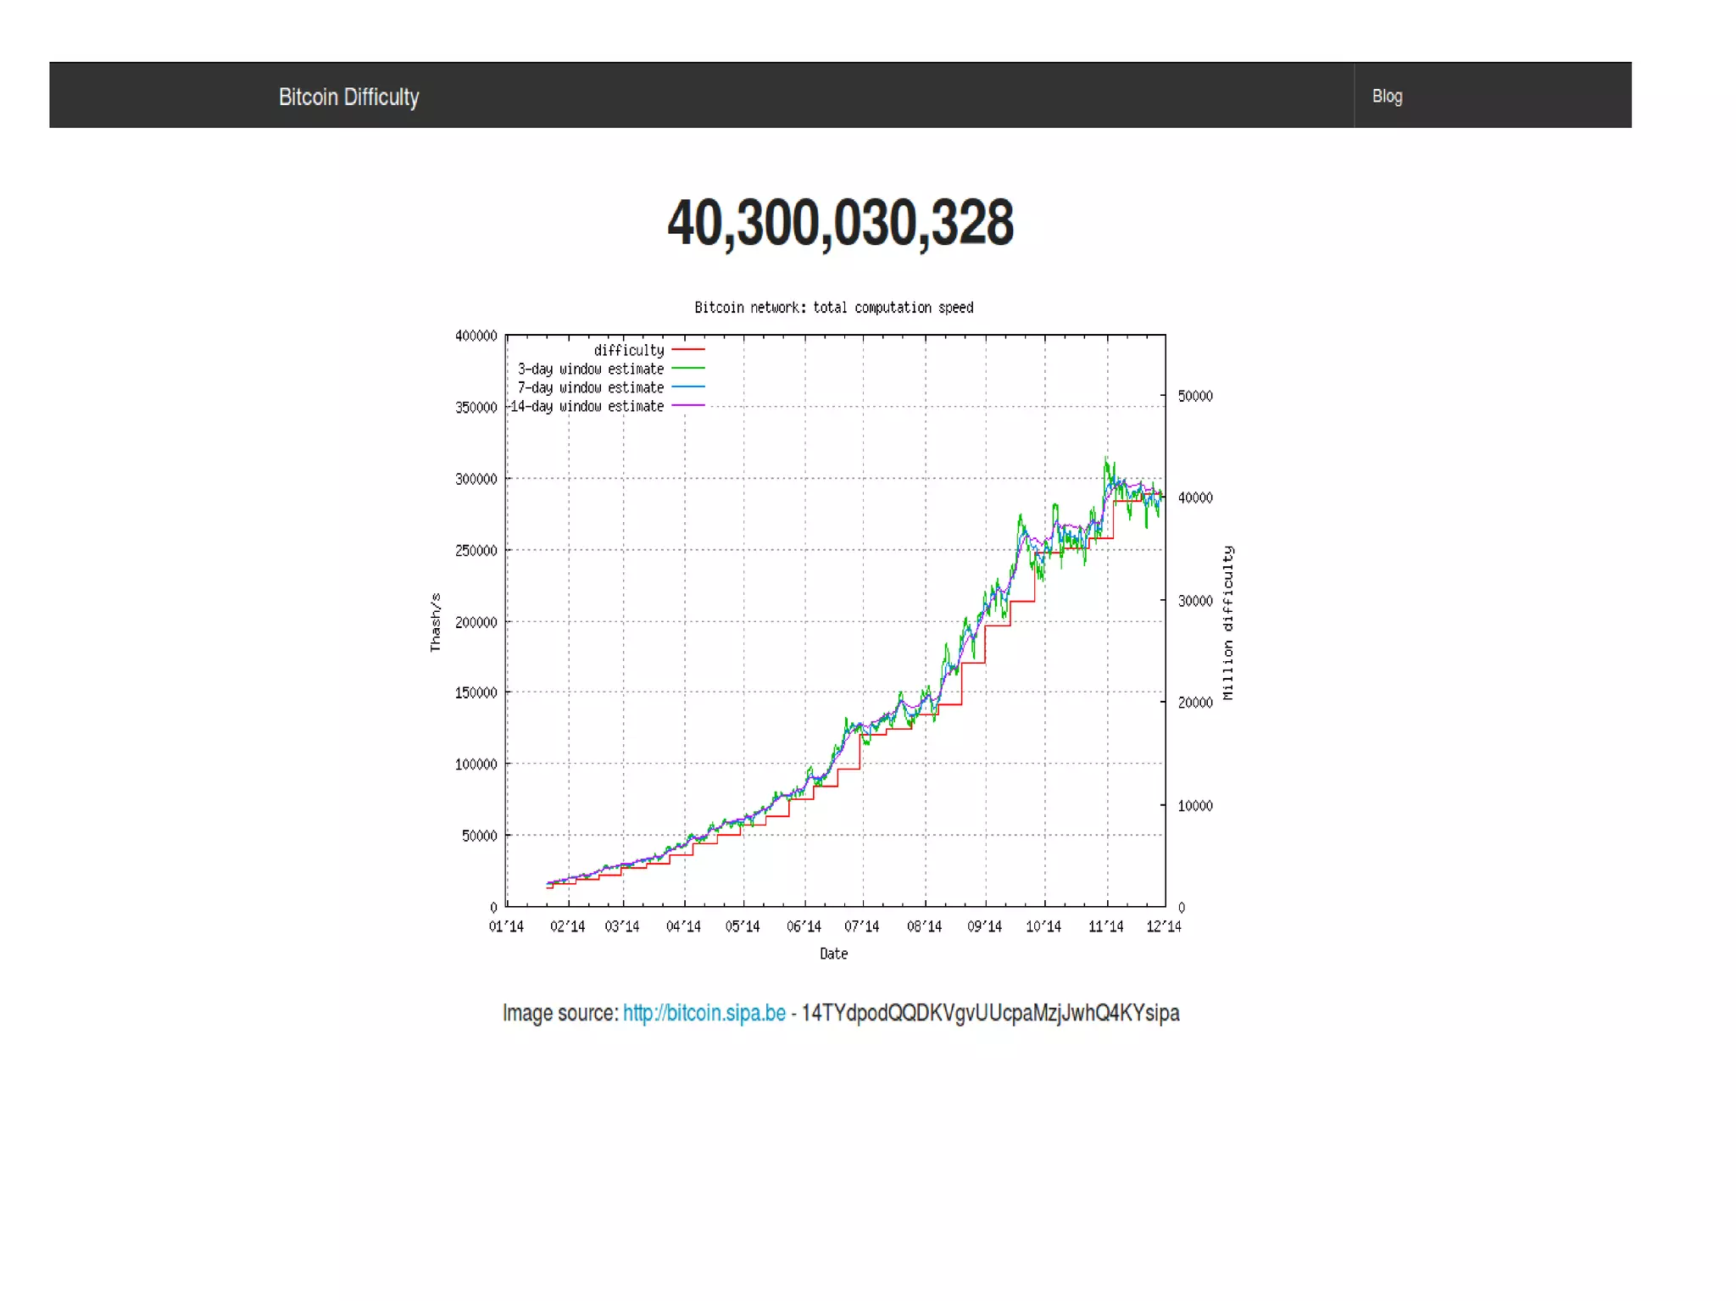Image resolution: width=1736 pixels, height=1301 pixels.
Task: Click the Bitcoin Difficulty site title
Action: (x=348, y=97)
